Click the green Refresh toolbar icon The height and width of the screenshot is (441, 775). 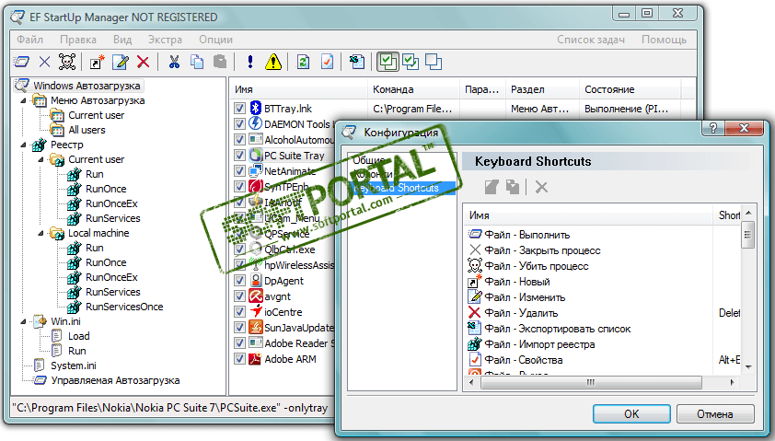click(303, 62)
